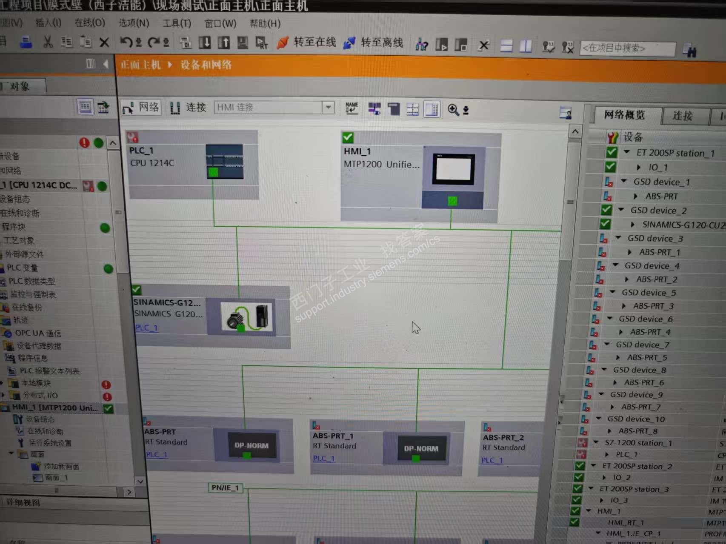
Task: Click the network view scroll-up arrow
Action: tap(575, 131)
